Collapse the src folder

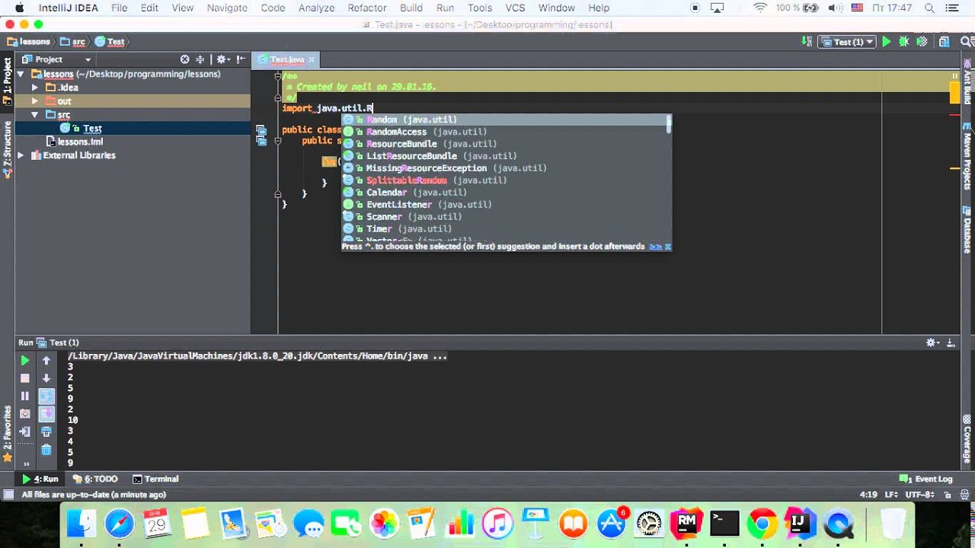pos(34,115)
